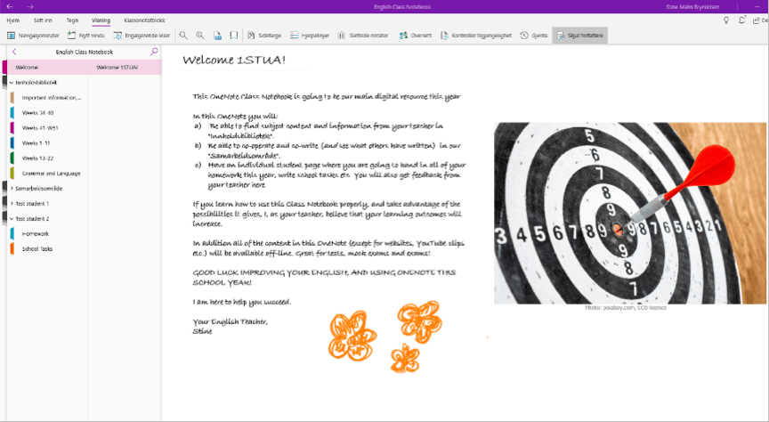This screenshot has height=422, width=769.
Task: Switch to the Klassenotatblokk tab
Action: point(144,20)
